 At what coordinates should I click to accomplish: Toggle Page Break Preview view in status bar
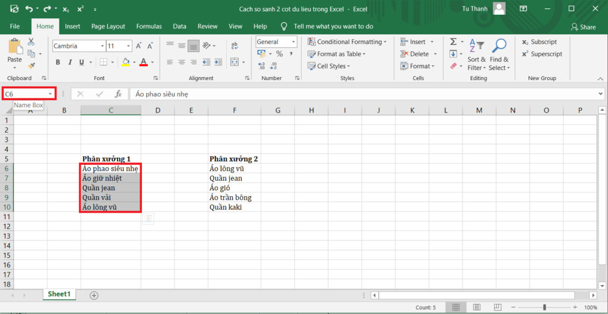[x=493, y=307]
